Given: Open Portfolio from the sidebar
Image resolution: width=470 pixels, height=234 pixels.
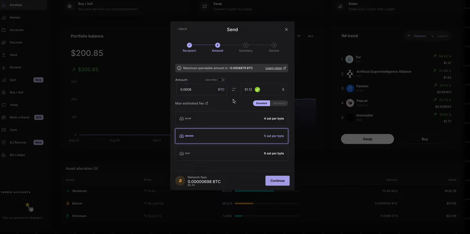Looking at the screenshot, I should pos(16,5).
